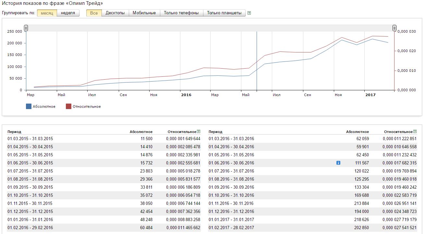Select period 01.07.2016 - 31.07.2016

point(231,171)
